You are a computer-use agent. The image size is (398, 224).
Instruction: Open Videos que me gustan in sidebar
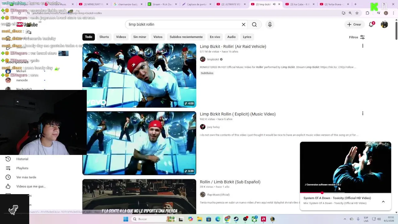point(31,186)
